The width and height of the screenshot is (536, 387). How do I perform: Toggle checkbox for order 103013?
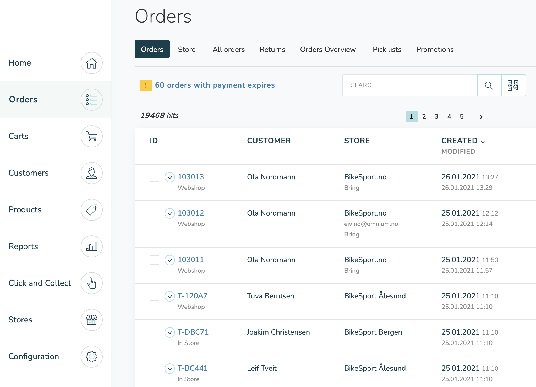155,177
